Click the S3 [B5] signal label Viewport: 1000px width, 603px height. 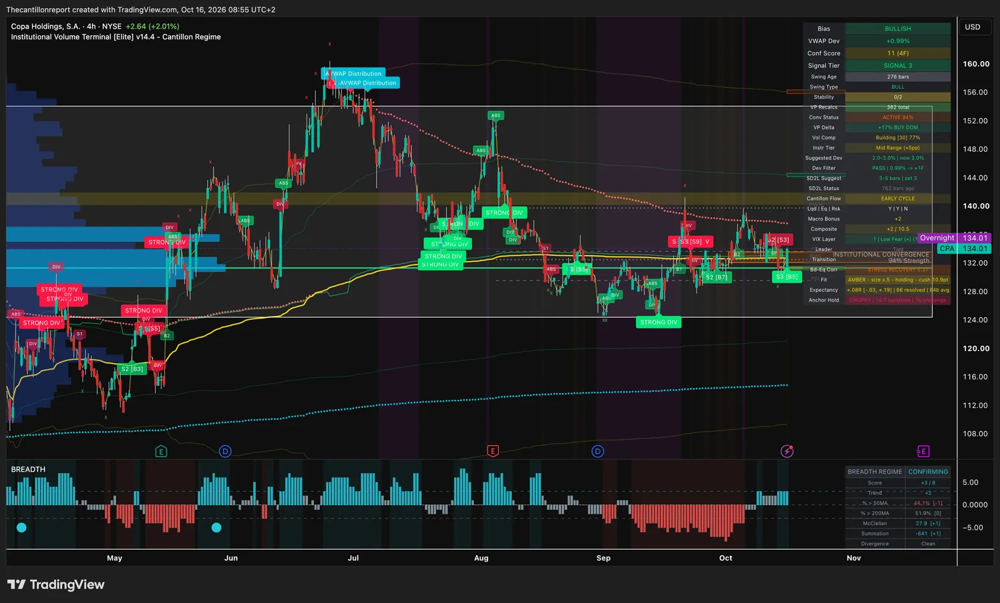pyautogui.click(x=787, y=277)
